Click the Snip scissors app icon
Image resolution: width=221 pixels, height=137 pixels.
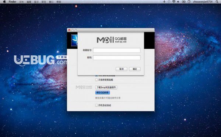pyautogui.click(x=74, y=40)
